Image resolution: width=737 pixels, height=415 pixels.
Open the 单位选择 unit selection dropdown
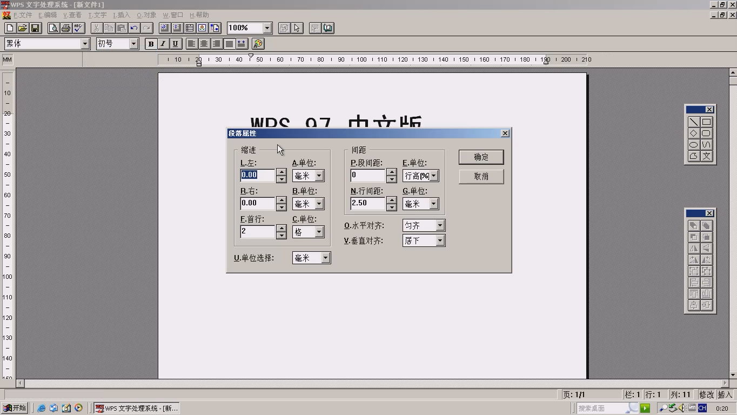pos(325,258)
